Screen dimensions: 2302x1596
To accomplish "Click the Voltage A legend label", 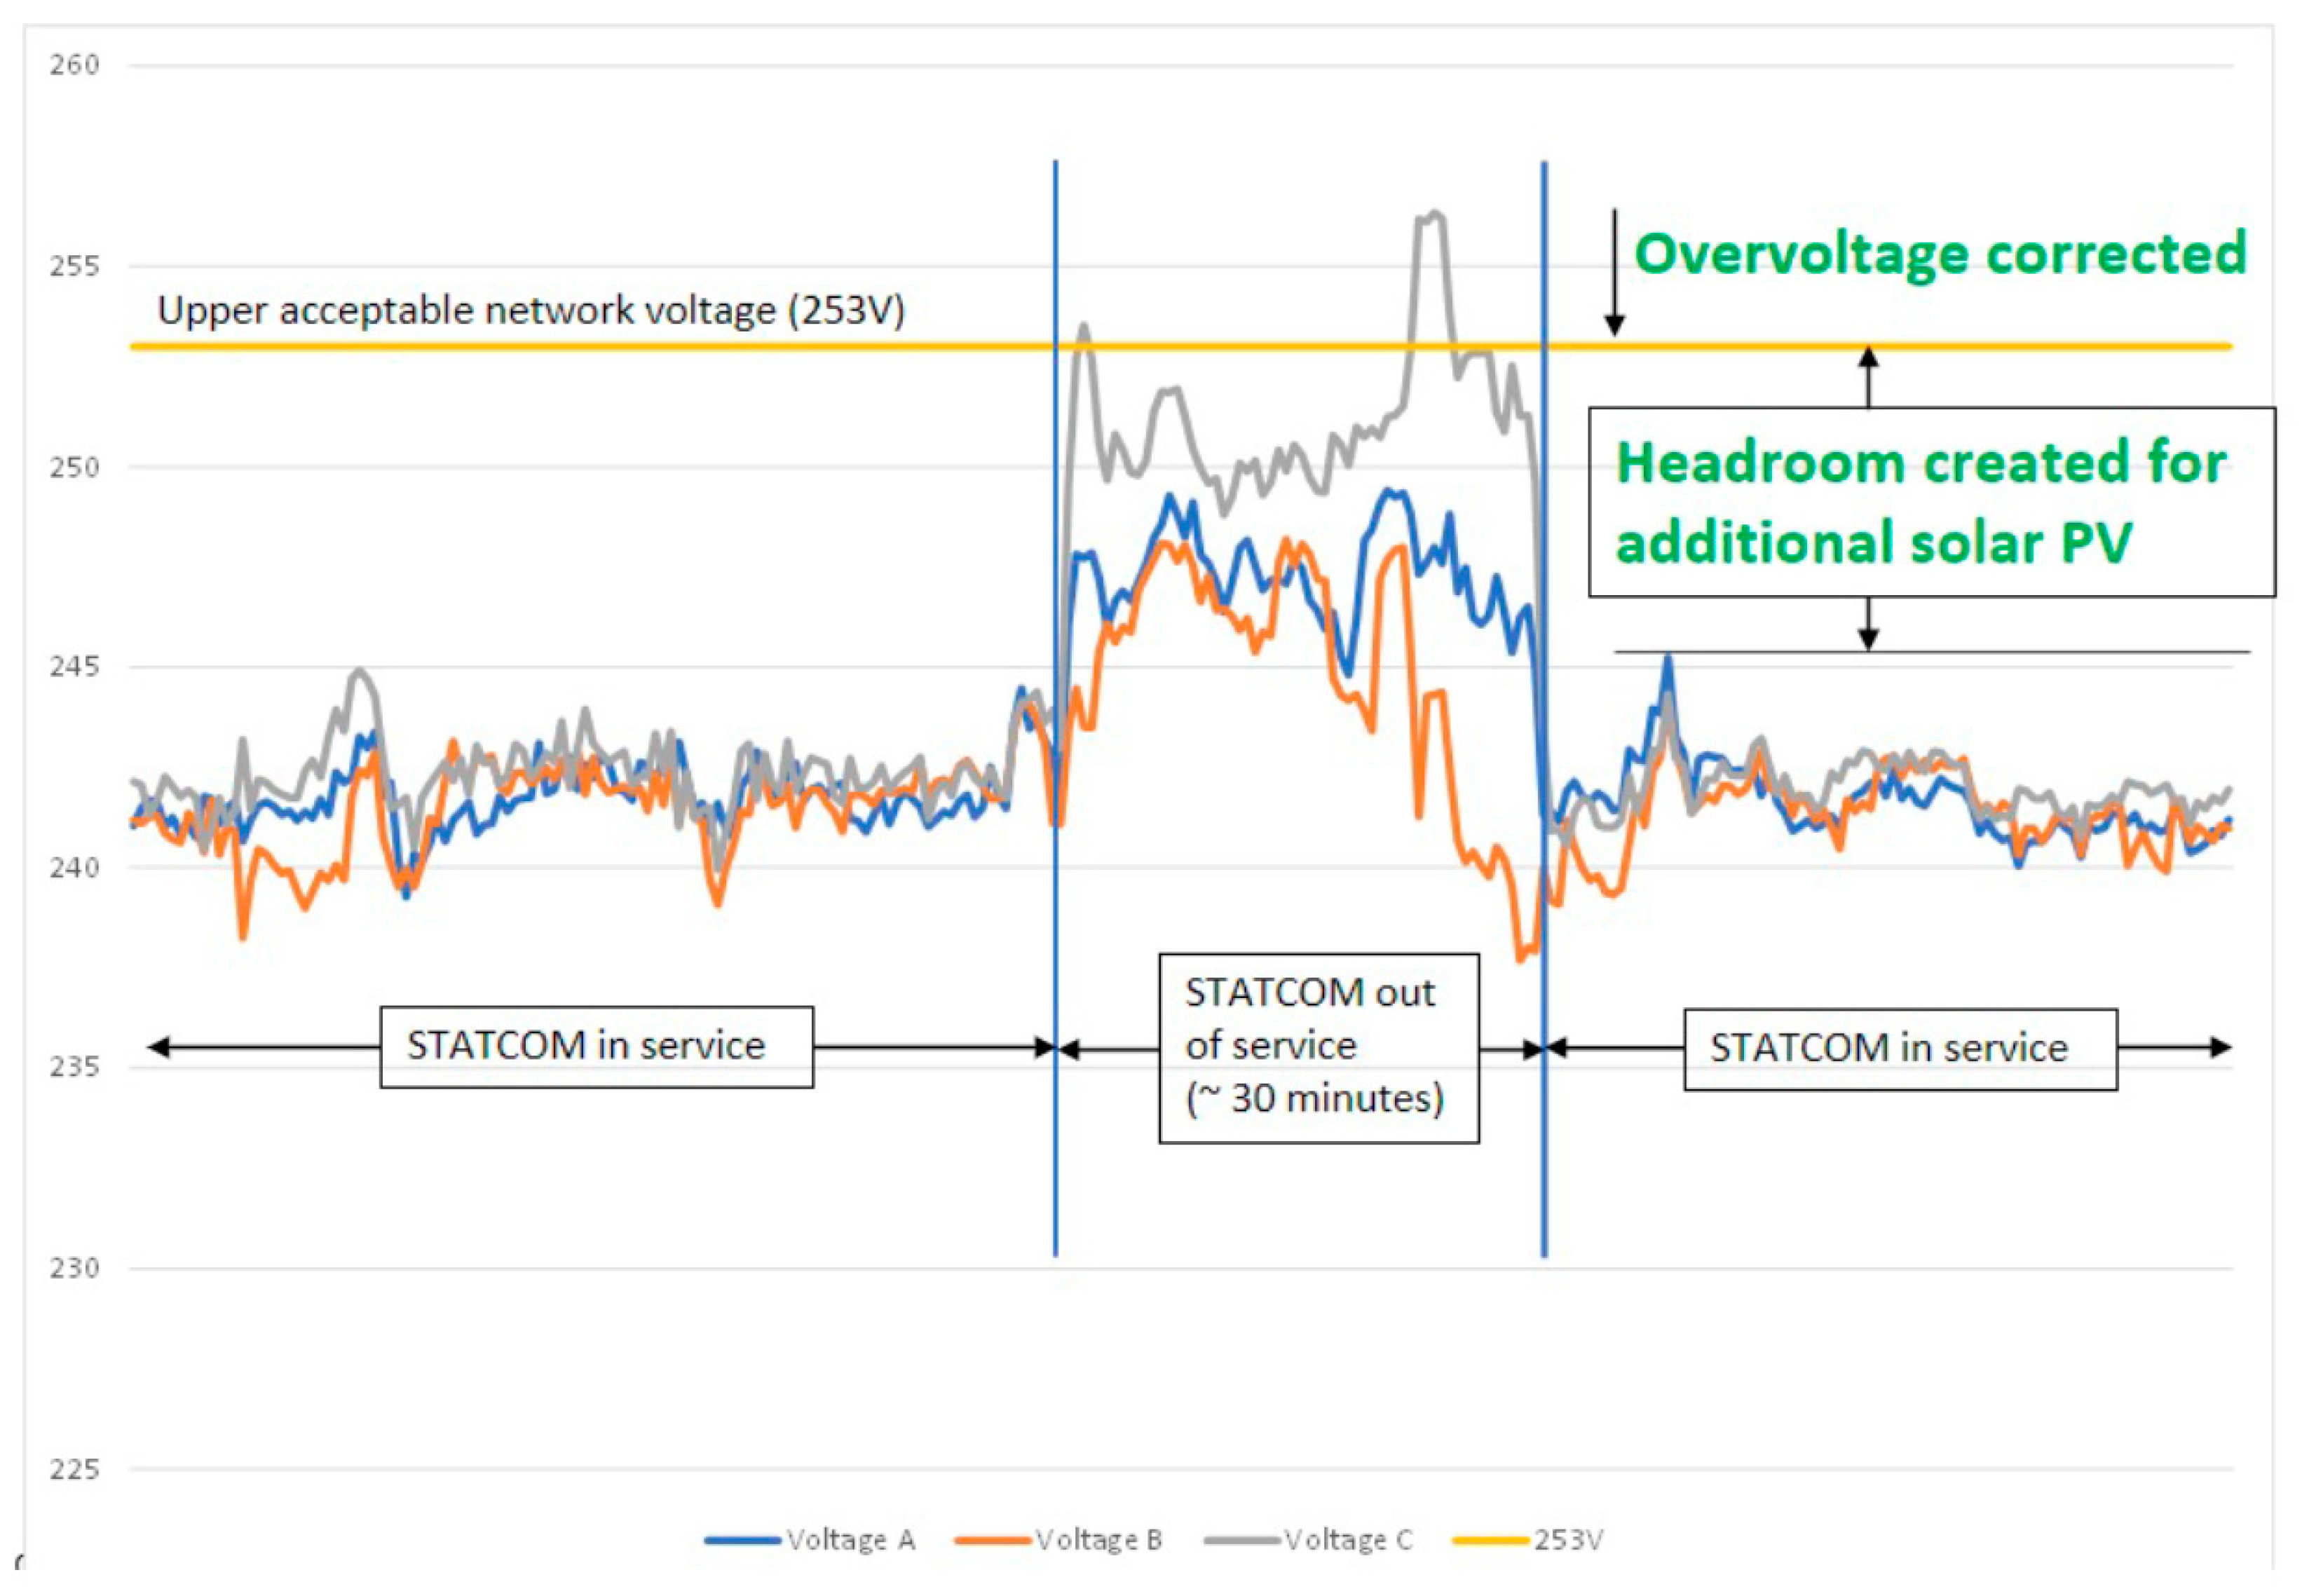I will 850,1540.
